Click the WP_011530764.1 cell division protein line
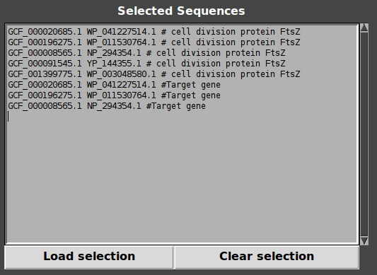 (x=154, y=42)
